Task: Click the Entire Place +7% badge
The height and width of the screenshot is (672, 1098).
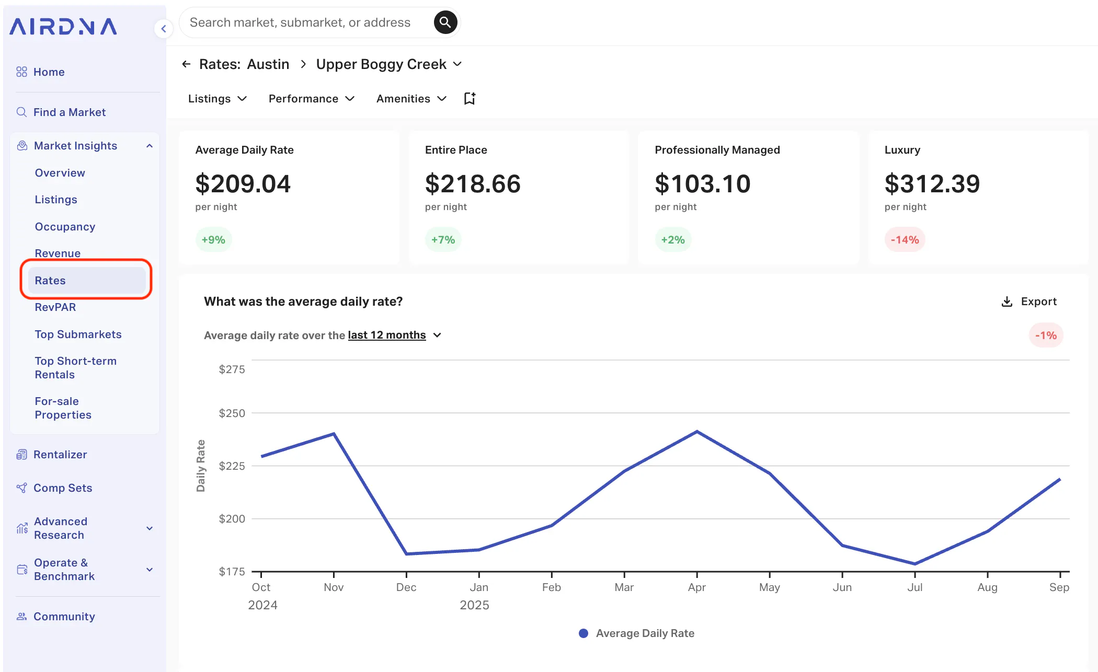Action: (x=443, y=240)
